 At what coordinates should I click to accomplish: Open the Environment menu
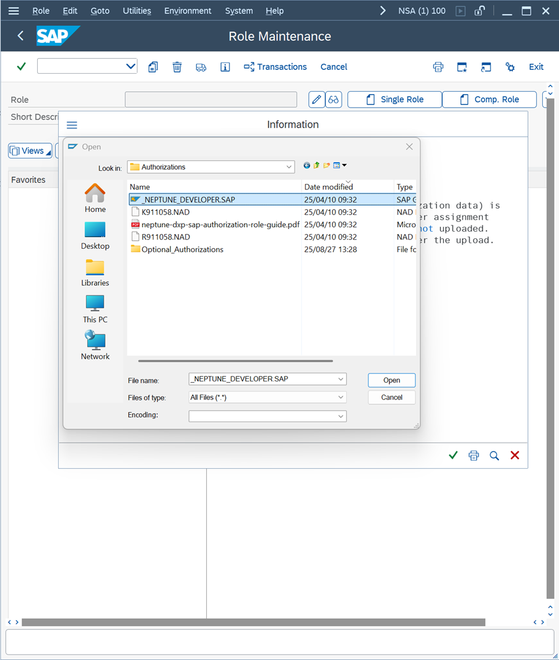pyautogui.click(x=188, y=11)
